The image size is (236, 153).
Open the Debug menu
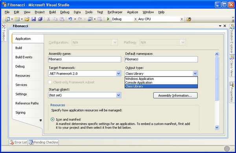click(65, 12)
